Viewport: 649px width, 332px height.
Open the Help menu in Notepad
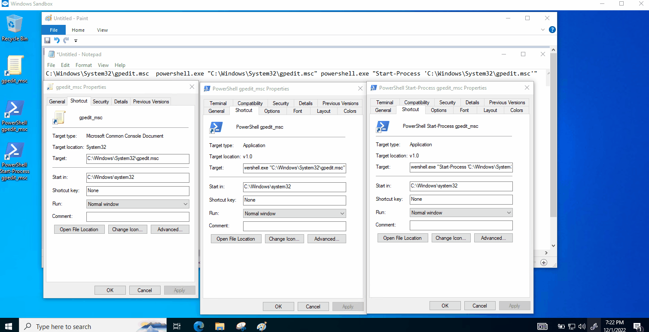tap(120, 65)
